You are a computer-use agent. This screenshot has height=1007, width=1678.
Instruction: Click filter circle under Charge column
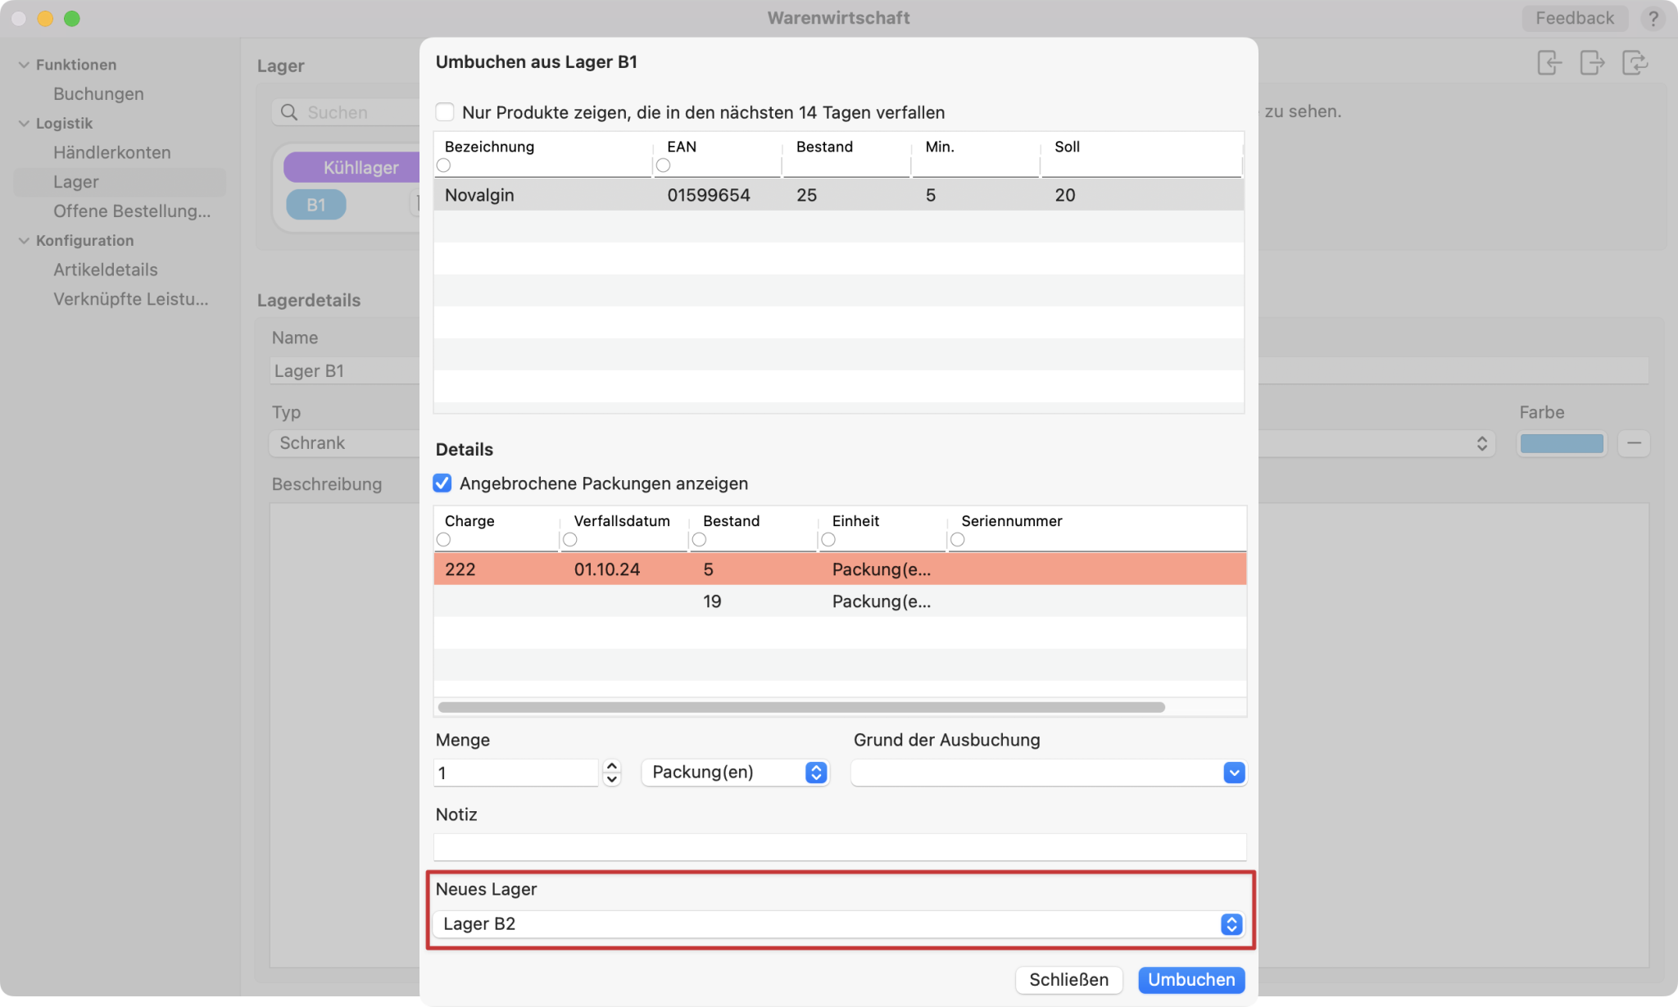point(443,540)
